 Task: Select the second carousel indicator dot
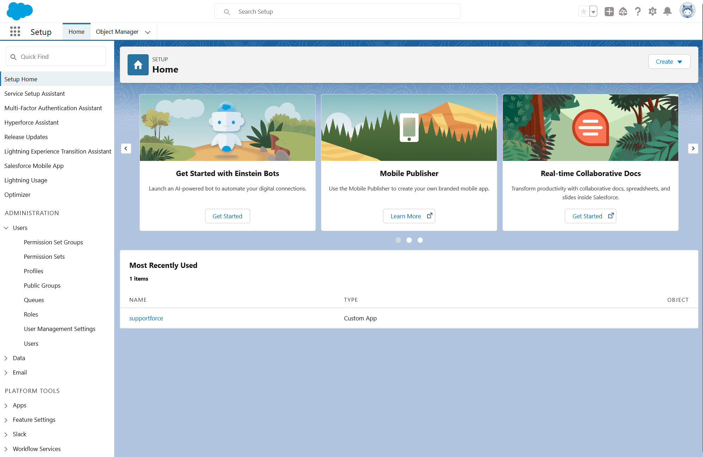409,240
